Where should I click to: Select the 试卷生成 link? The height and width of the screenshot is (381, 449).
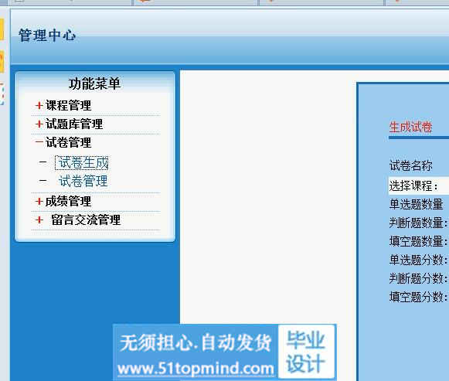83,162
